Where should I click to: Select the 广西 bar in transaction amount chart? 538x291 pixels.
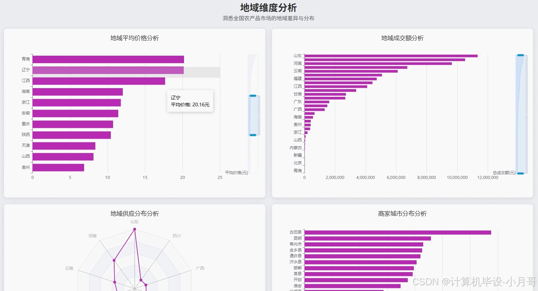pos(315,109)
